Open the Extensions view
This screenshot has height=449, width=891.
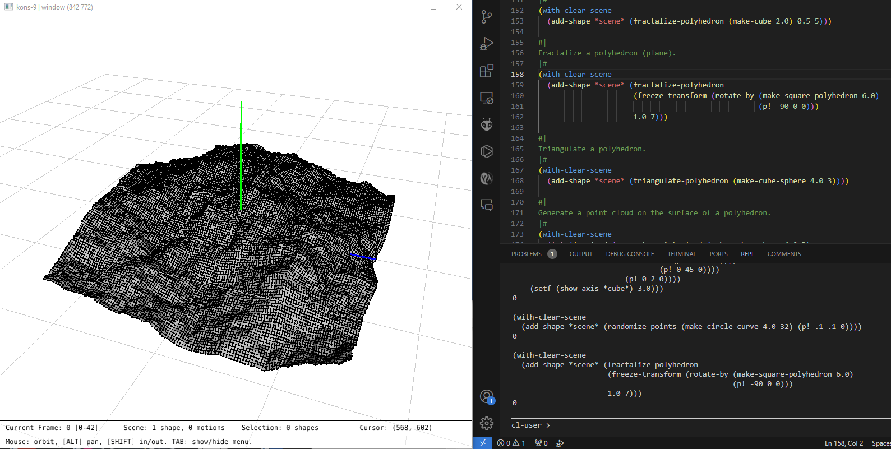click(x=486, y=71)
